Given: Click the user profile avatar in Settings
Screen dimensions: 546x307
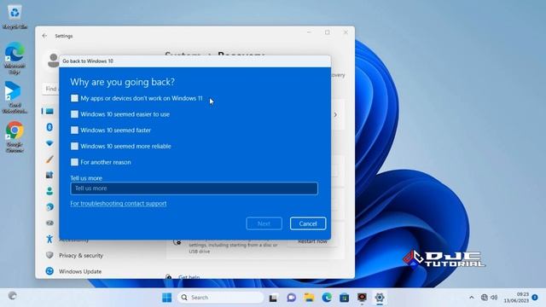Looking at the screenshot, I should point(53,61).
